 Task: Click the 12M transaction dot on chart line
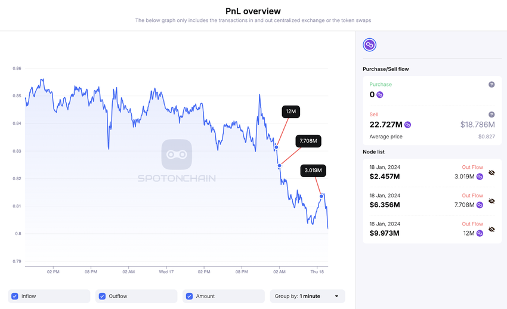(x=276, y=147)
